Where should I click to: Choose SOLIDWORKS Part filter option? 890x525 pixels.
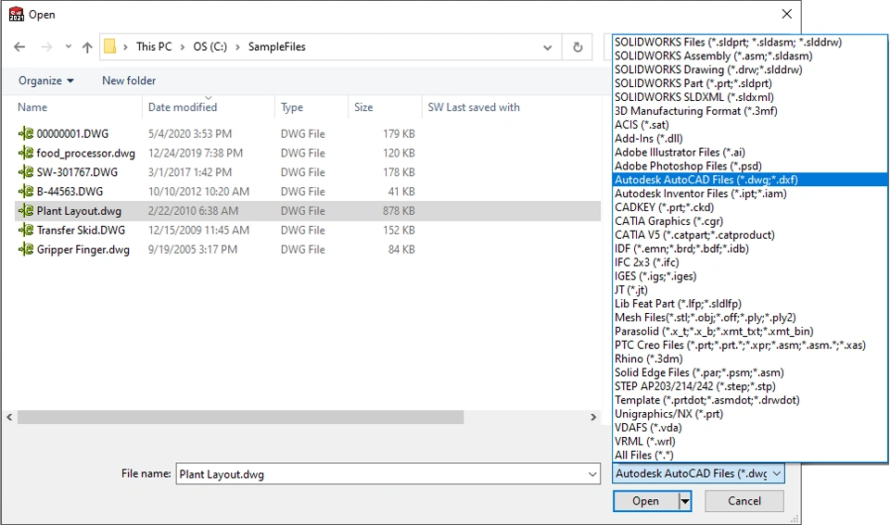750,83
